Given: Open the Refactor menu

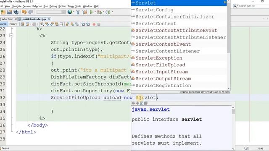Looking at the screenshot, I should [x=37, y=6].
